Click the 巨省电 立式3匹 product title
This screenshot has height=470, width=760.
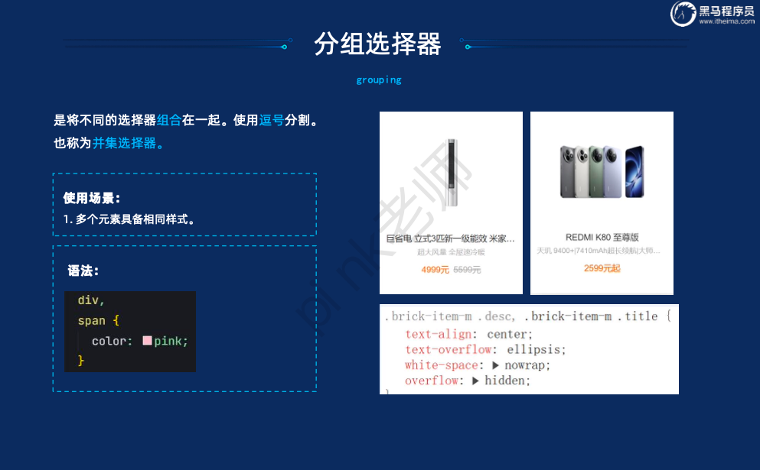(x=450, y=238)
